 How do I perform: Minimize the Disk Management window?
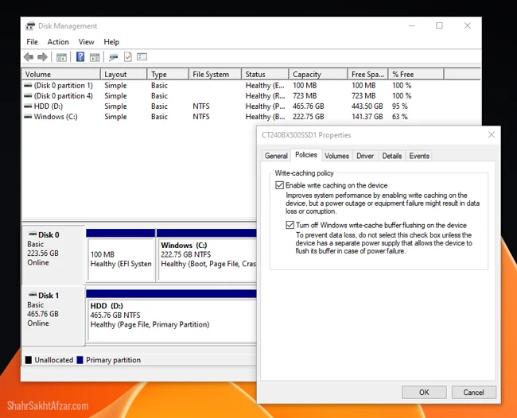coord(412,25)
